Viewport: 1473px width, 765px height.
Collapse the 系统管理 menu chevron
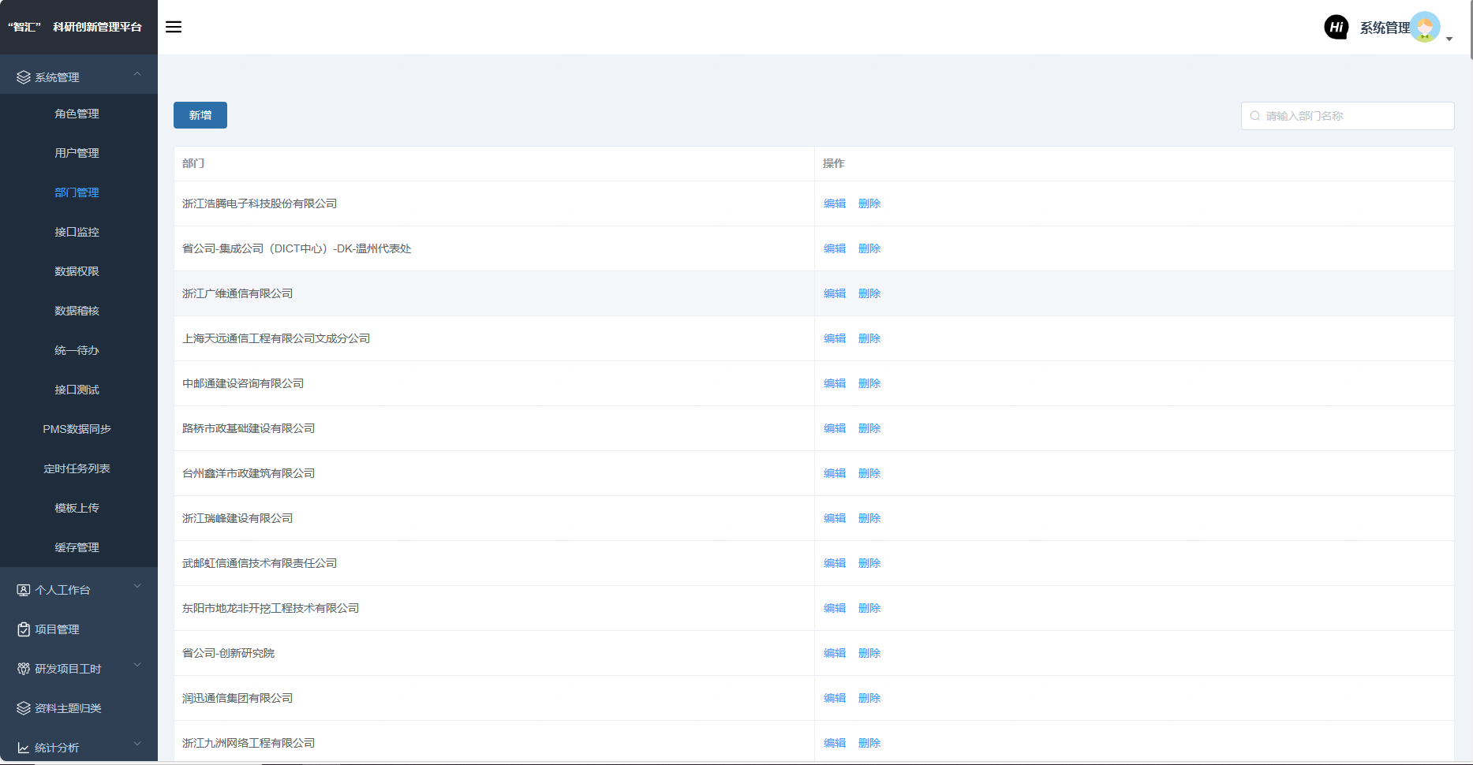tap(137, 74)
